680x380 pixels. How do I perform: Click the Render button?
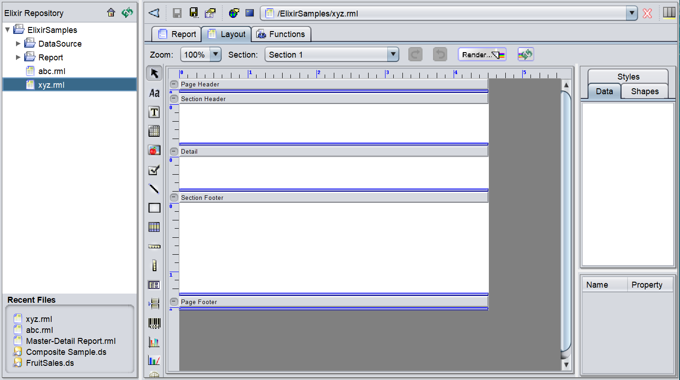[x=482, y=54]
